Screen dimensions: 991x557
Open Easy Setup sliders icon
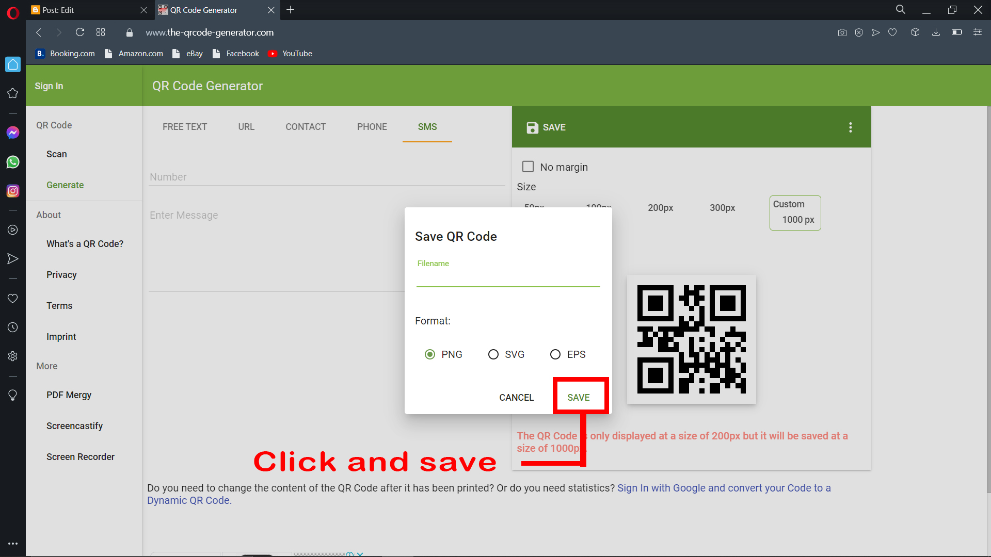(977, 32)
